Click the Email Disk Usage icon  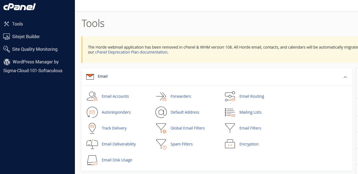[92, 160]
